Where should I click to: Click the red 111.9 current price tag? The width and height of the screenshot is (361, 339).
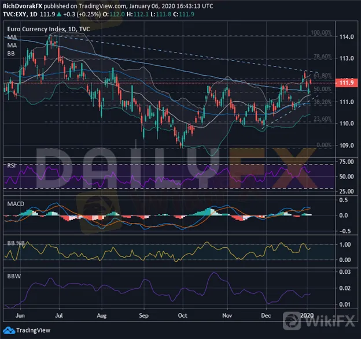tap(347, 83)
